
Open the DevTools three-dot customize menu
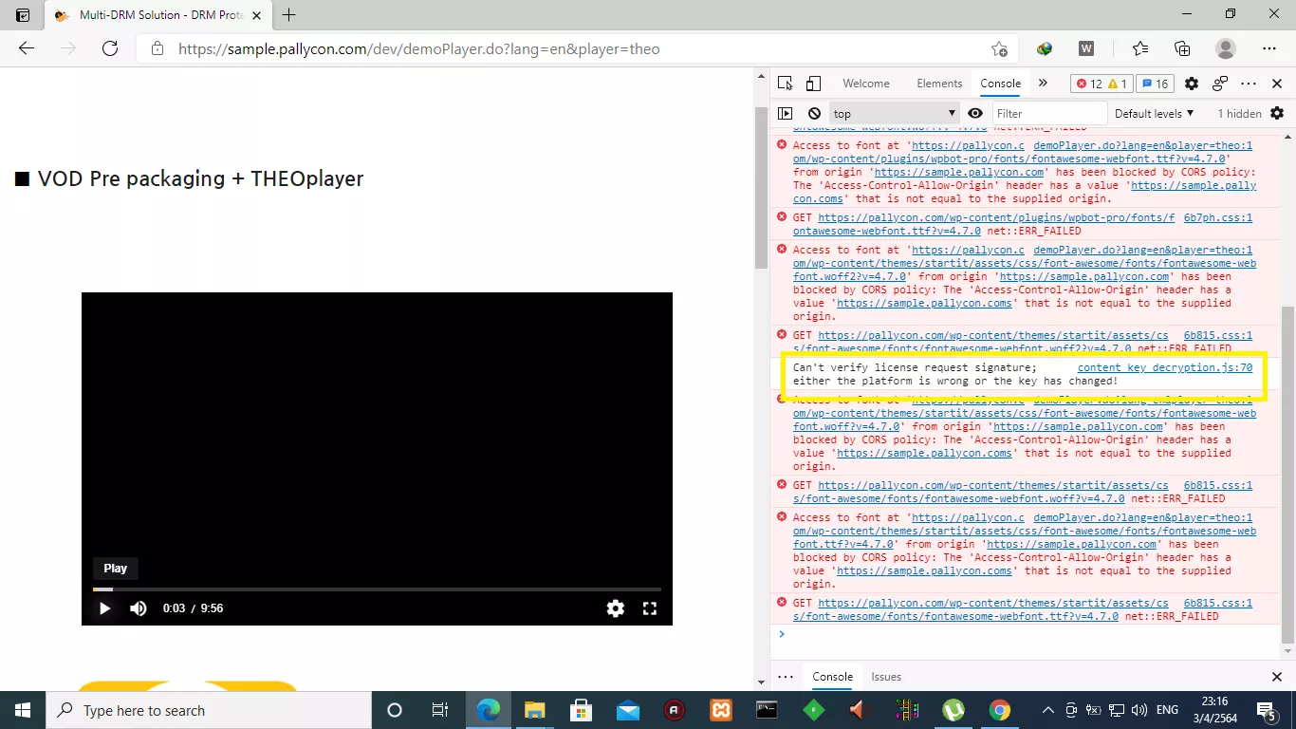click(x=1249, y=84)
